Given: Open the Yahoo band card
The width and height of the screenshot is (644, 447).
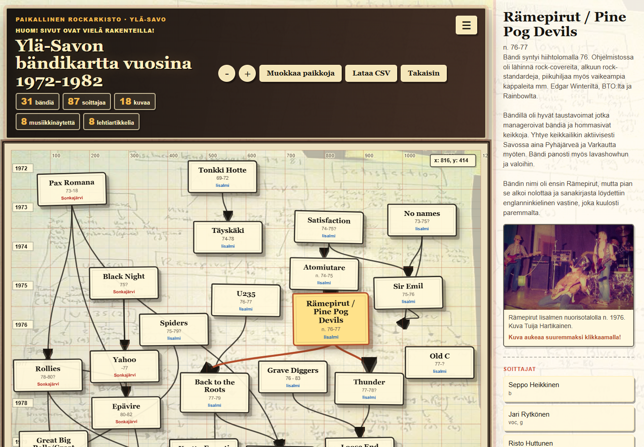Looking at the screenshot, I should click(x=124, y=367).
